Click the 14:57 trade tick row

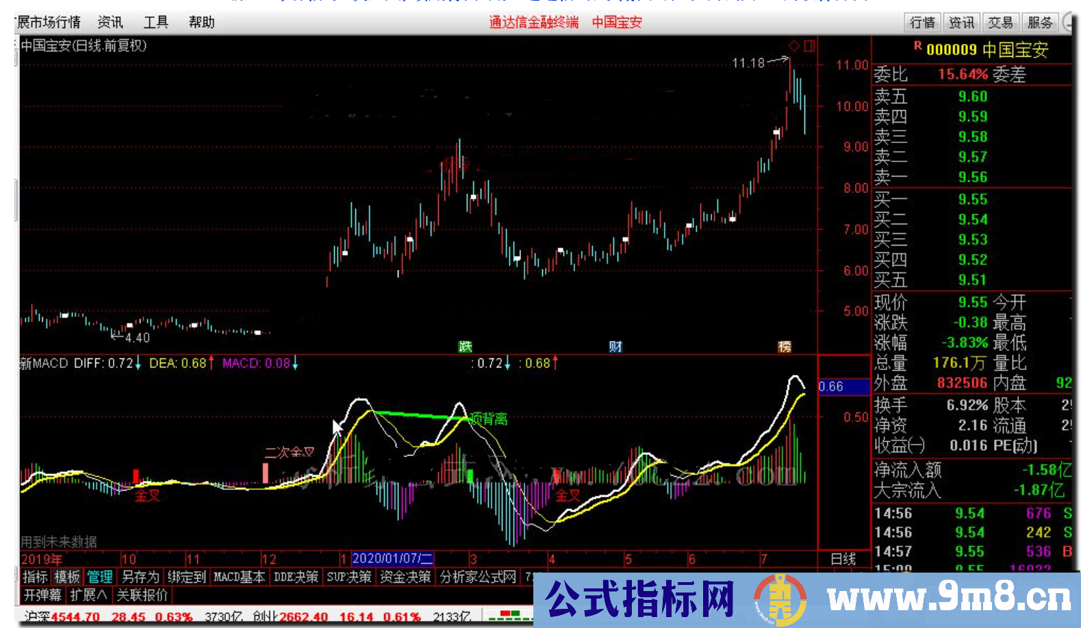(x=972, y=551)
